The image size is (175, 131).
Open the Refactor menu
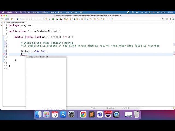click(36, 12)
